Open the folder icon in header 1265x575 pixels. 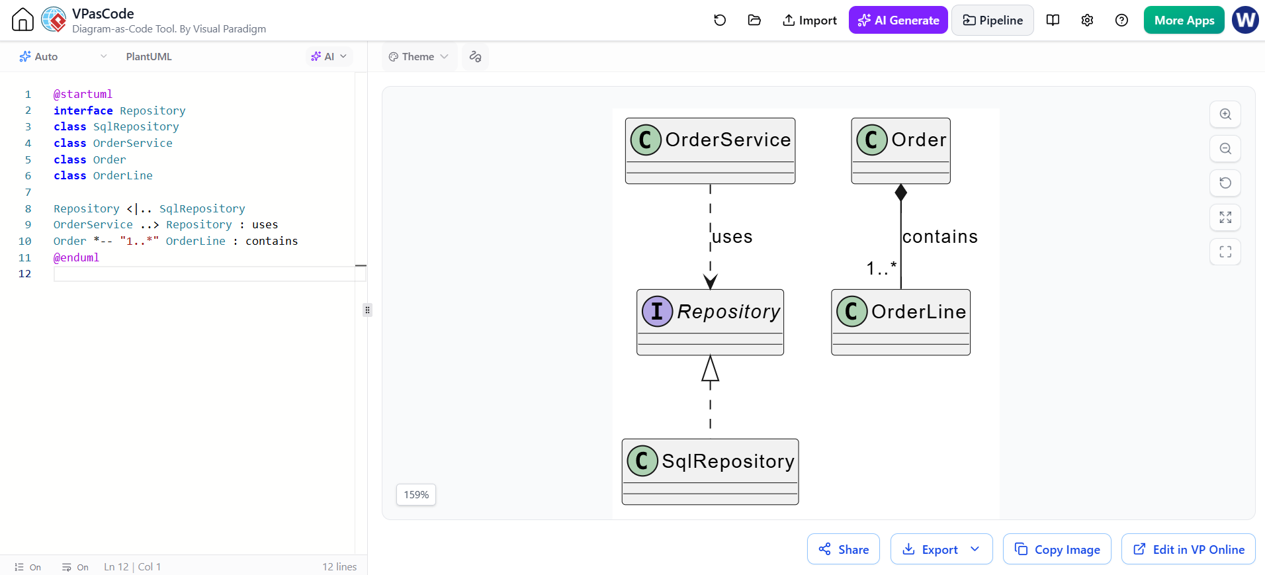[x=754, y=21]
